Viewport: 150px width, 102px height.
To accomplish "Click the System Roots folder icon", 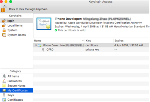I will point(4,35).
